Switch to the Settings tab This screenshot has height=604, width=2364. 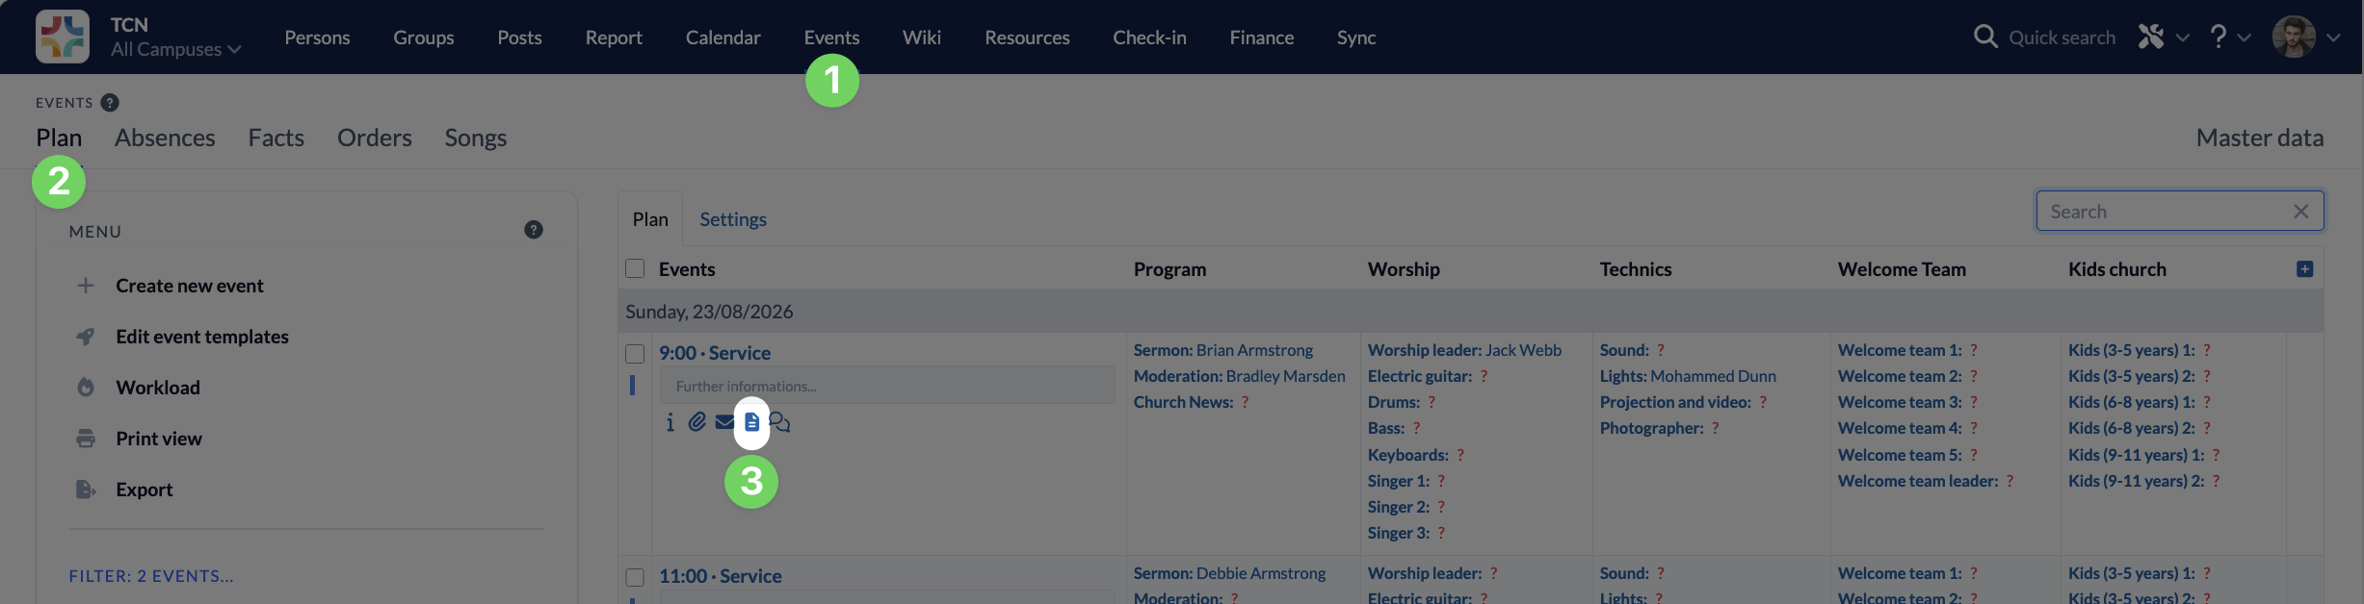[x=733, y=219]
